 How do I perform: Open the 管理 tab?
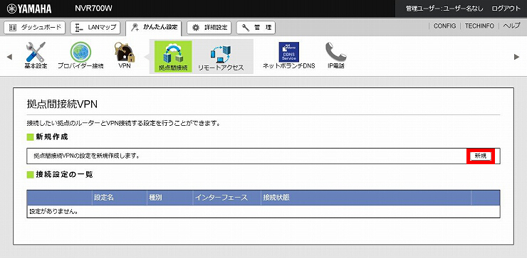click(x=256, y=28)
